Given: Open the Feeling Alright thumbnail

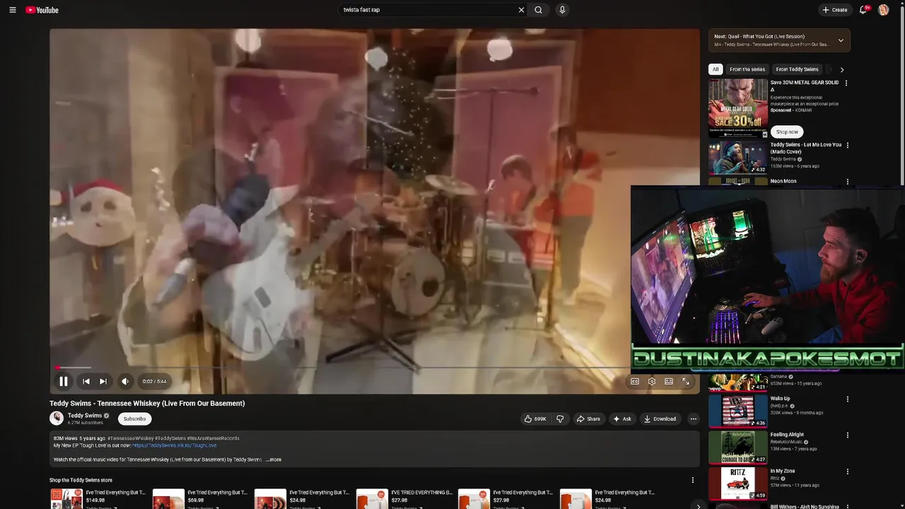Looking at the screenshot, I should point(738,447).
